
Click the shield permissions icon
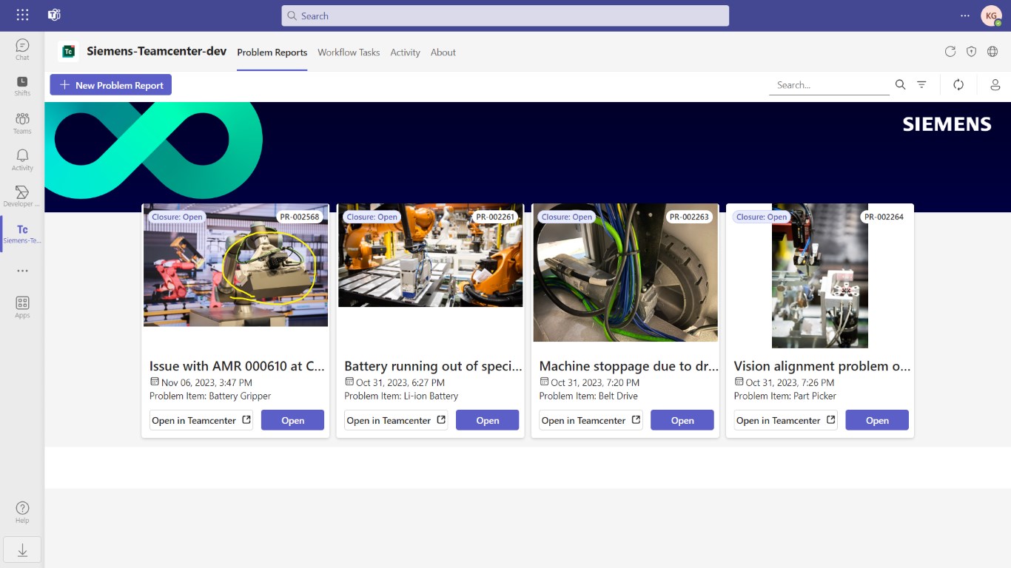click(x=971, y=52)
